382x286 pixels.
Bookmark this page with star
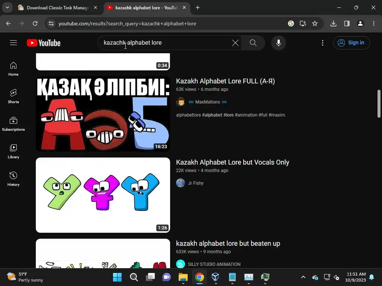pyautogui.click(x=315, y=23)
